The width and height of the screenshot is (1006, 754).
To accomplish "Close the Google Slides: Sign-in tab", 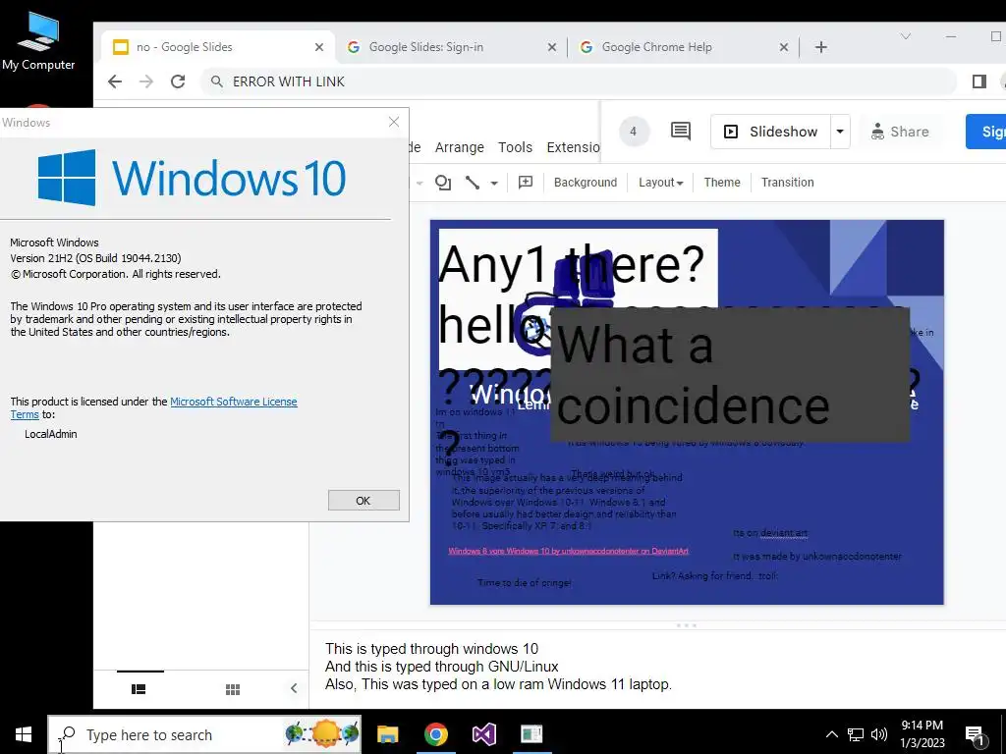I will point(552,47).
